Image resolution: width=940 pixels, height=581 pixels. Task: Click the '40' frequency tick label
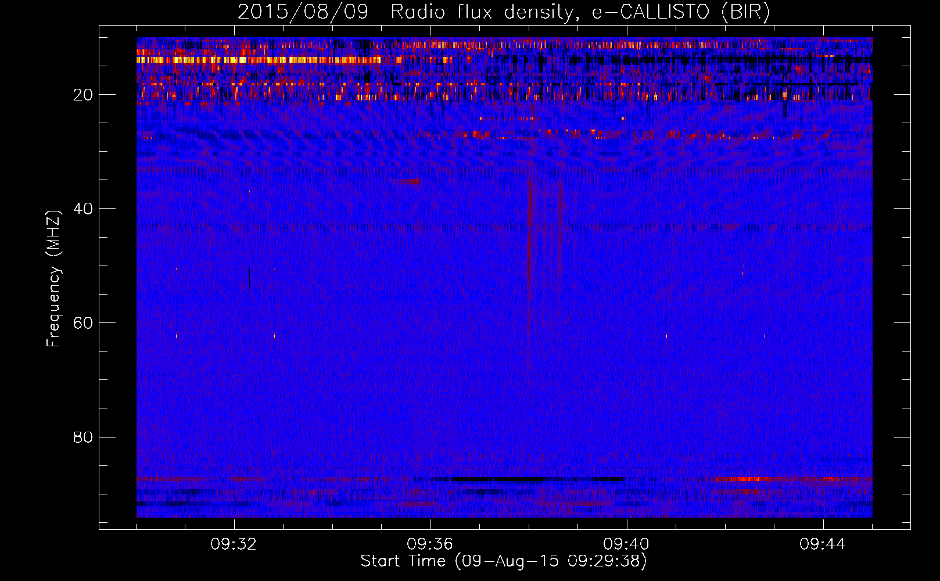[x=83, y=209]
